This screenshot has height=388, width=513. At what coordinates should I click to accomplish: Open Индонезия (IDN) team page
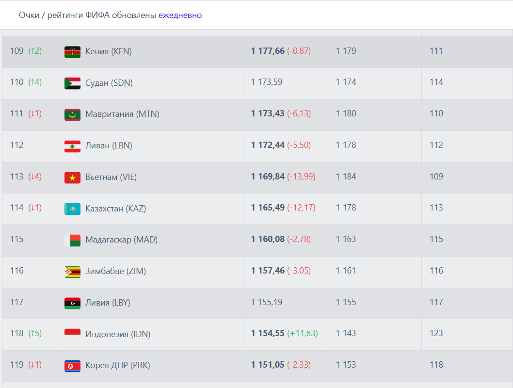click(x=118, y=334)
